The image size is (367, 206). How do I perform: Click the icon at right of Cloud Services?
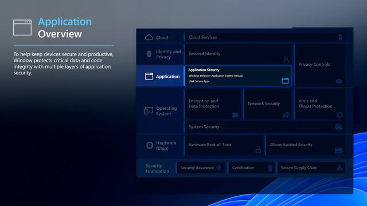click(x=341, y=37)
